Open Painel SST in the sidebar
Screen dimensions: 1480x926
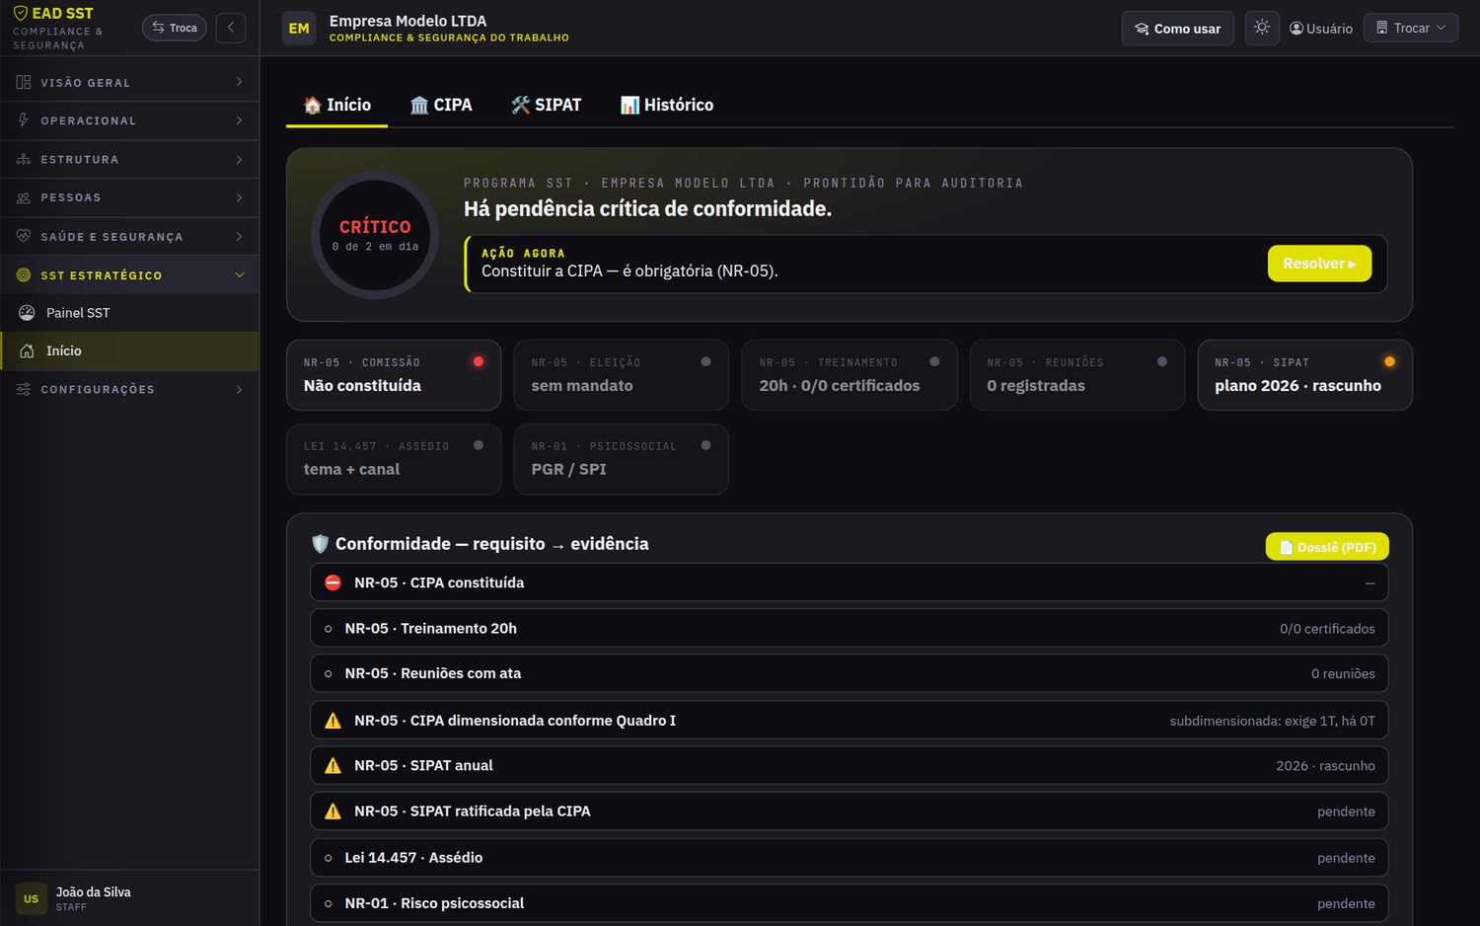pyautogui.click(x=129, y=313)
